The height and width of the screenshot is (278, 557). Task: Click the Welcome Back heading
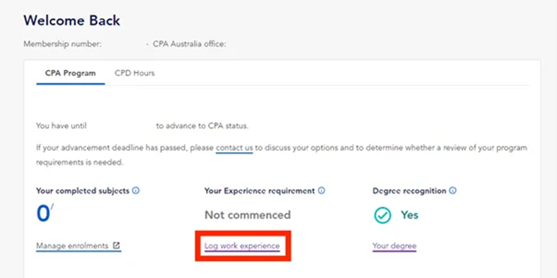[72, 20]
